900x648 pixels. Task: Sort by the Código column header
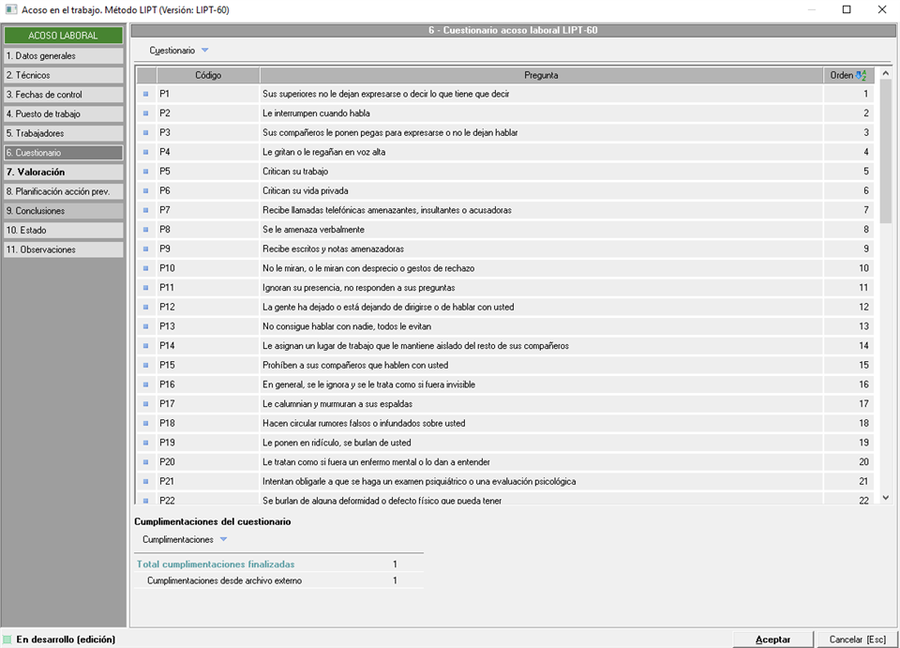[x=207, y=75]
